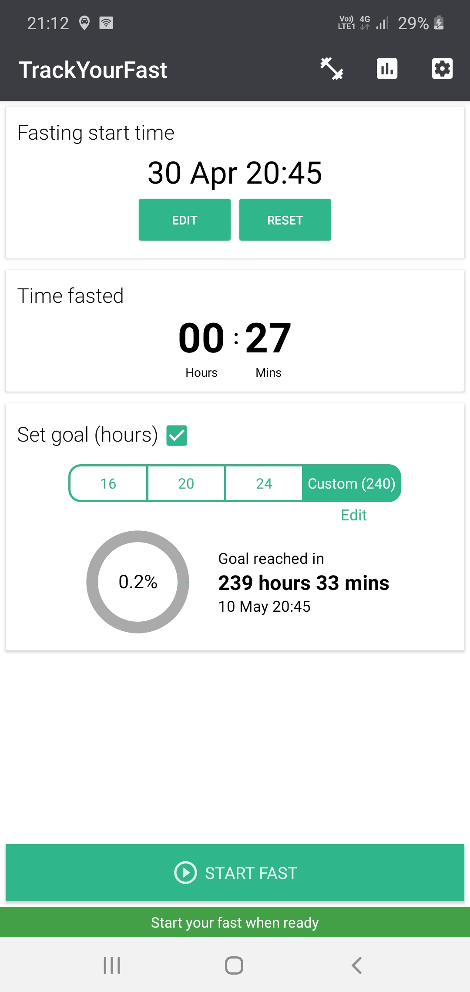Tap the 30 Apr 20:45 start time
470x992 pixels.
click(x=235, y=173)
